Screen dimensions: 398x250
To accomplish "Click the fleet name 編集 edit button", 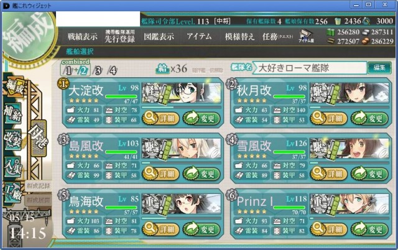I will [x=379, y=68].
